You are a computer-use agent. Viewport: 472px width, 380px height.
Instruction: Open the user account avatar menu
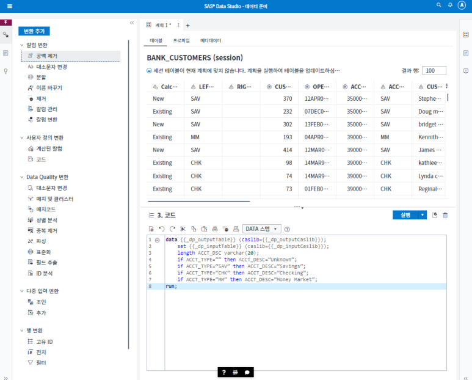click(462, 5)
